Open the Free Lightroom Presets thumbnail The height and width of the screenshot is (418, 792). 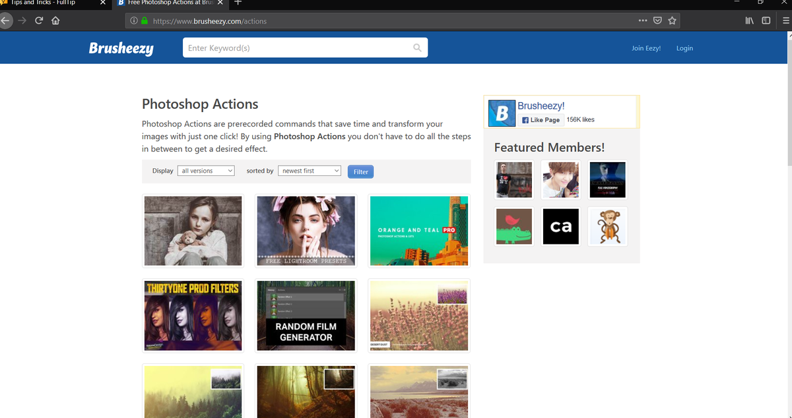tap(306, 231)
